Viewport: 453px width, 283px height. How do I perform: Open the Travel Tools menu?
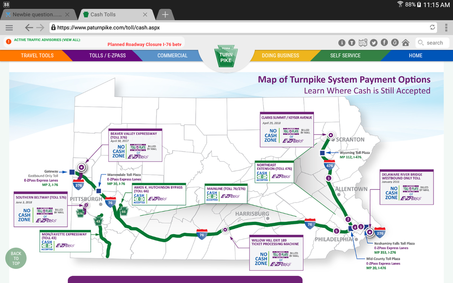click(x=37, y=55)
